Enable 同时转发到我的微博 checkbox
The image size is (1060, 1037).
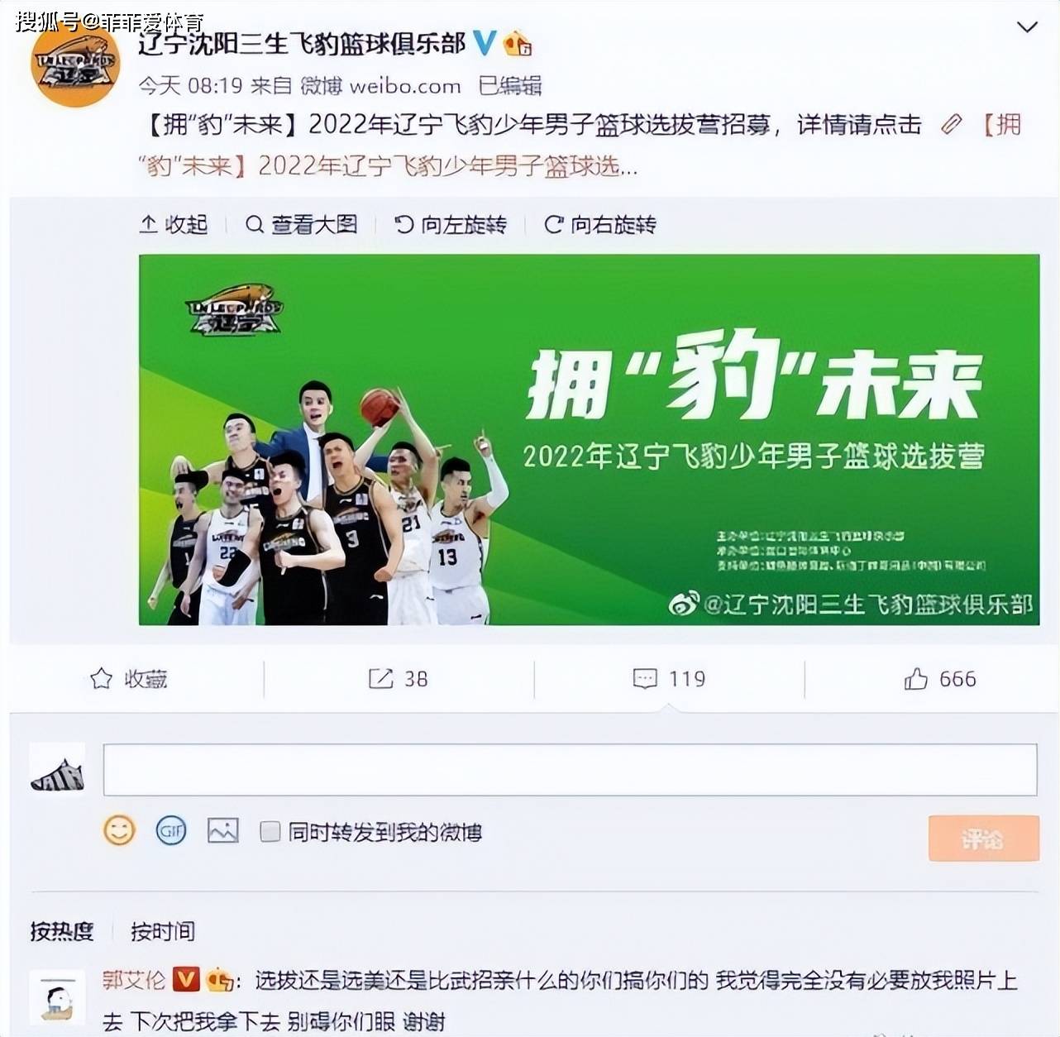pos(270,832)
